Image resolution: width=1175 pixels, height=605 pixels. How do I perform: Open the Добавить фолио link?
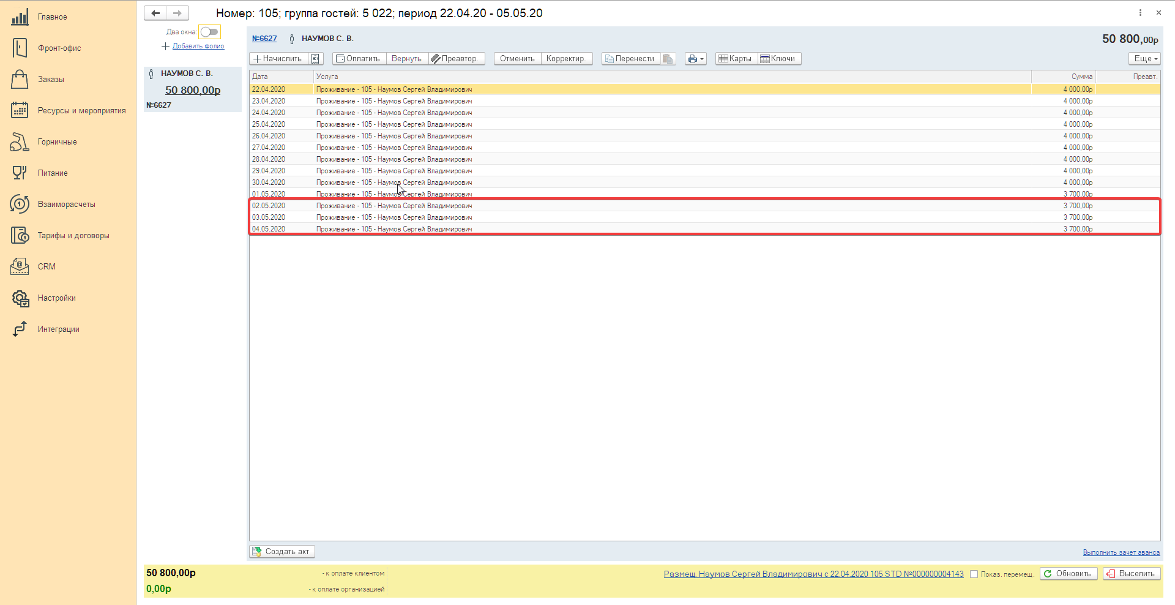[x=198, y=47]
